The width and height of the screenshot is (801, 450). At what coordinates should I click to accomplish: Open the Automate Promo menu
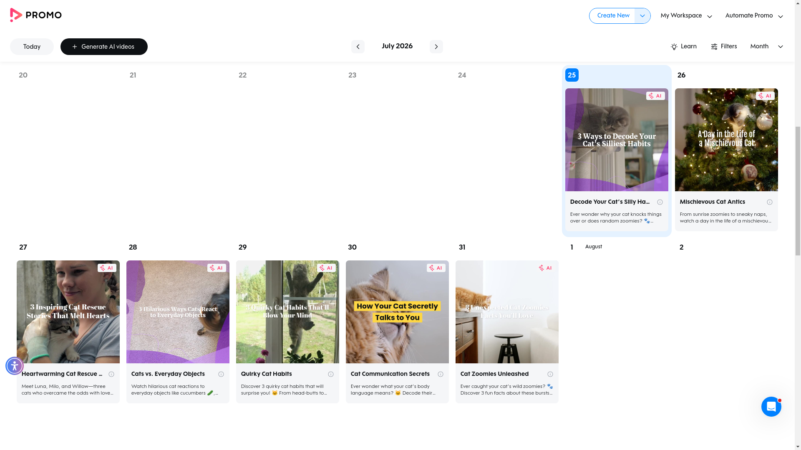(x=754, y=16)
